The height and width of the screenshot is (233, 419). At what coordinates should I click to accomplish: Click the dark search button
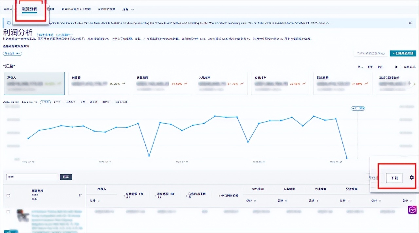point(66,177)
